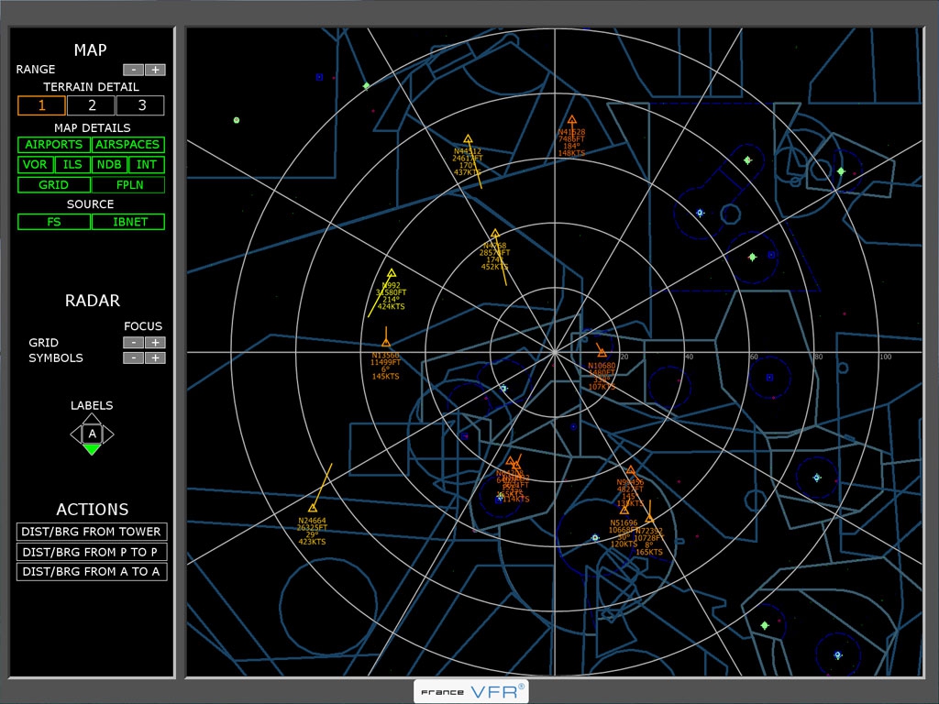Decrease map range with minus button
The width and height of the screenshot is (939, 704).
click(133, 70)
